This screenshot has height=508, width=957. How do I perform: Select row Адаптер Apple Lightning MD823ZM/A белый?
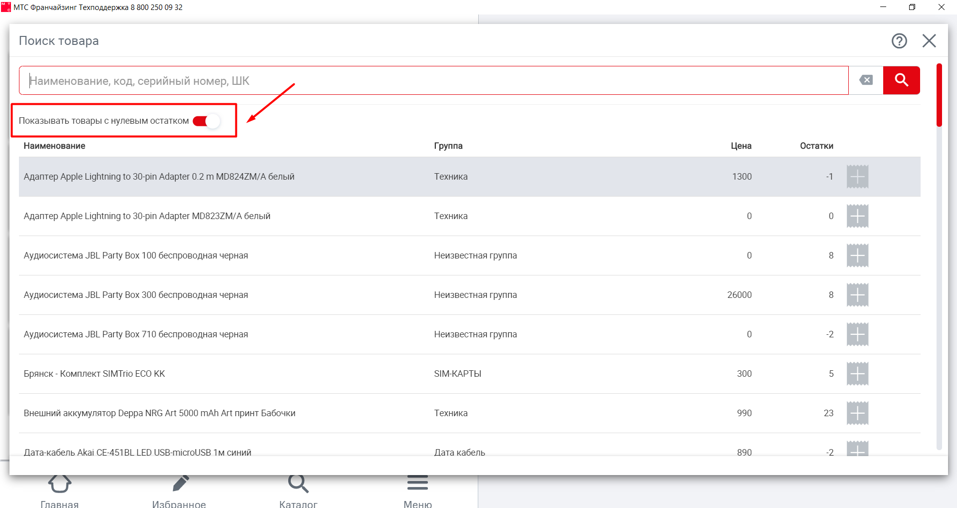tap(470, 216)
